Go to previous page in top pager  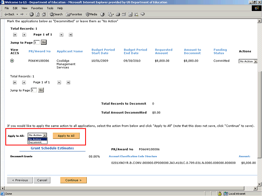point(24,35)
